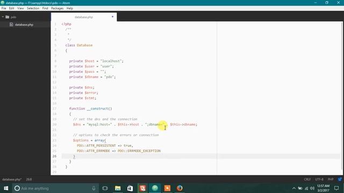The image size is (344, 193).
Task: Click the modified dot on database.php tab
Action: point(112,17)
